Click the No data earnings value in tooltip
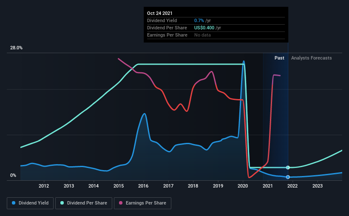The image size is (349, 216). coord(202,35)
